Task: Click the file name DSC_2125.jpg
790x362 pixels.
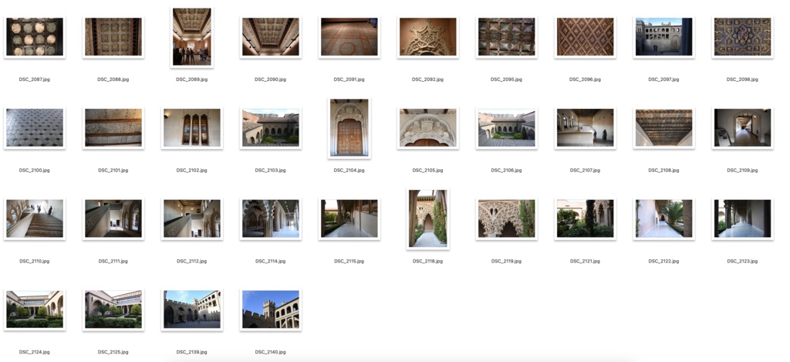Action: coord(113,352)
